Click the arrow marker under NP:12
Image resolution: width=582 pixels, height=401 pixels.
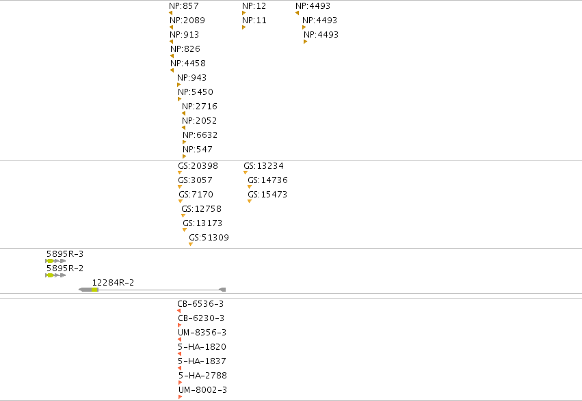tap(244, 13)
